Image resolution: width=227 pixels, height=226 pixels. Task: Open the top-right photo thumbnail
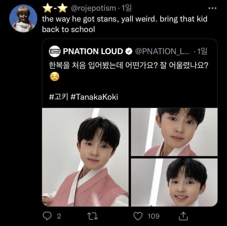tap(174, 132)
